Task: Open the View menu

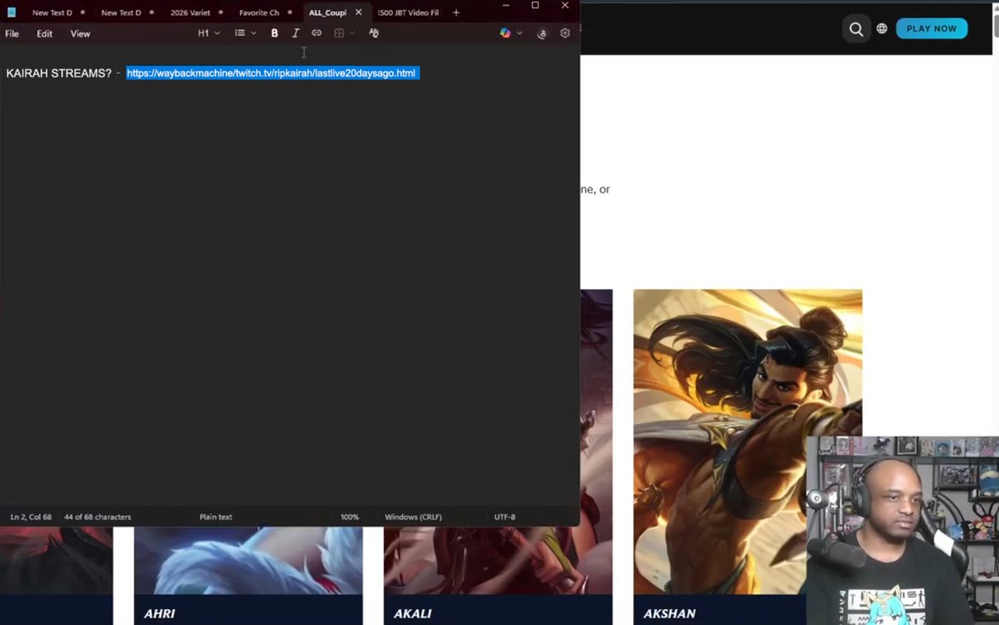Action: [x=80, y=33]
